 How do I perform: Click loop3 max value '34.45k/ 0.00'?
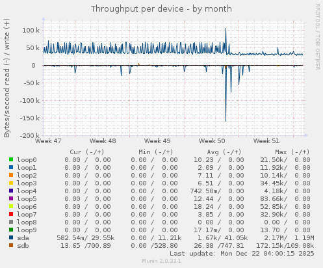tap(285, 183)
